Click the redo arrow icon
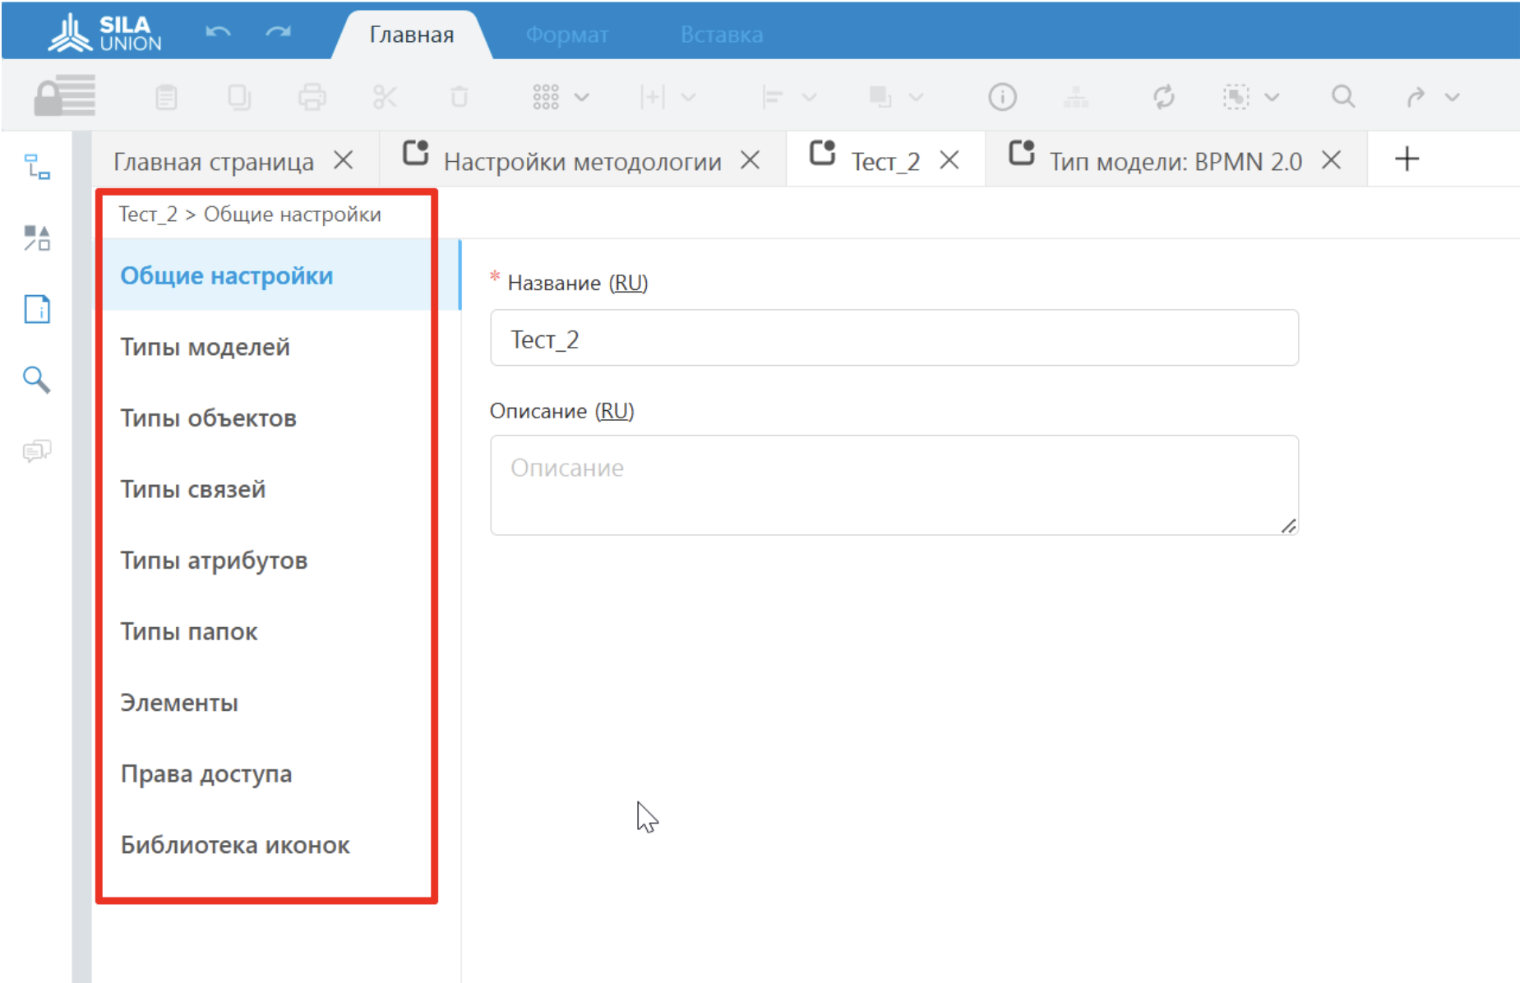The height and width of the screenshot is (983, 1524). tap(279, 33)
